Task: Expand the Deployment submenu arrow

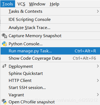Action: (98, 66)
